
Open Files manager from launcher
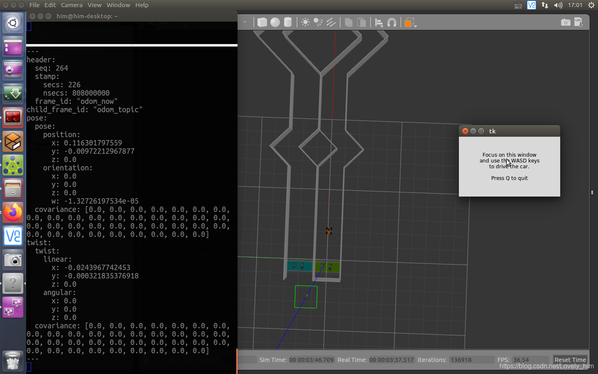tap(13, 189)
